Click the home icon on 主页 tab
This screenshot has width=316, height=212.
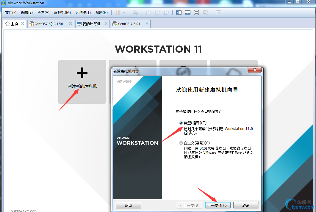click(7, 24)
